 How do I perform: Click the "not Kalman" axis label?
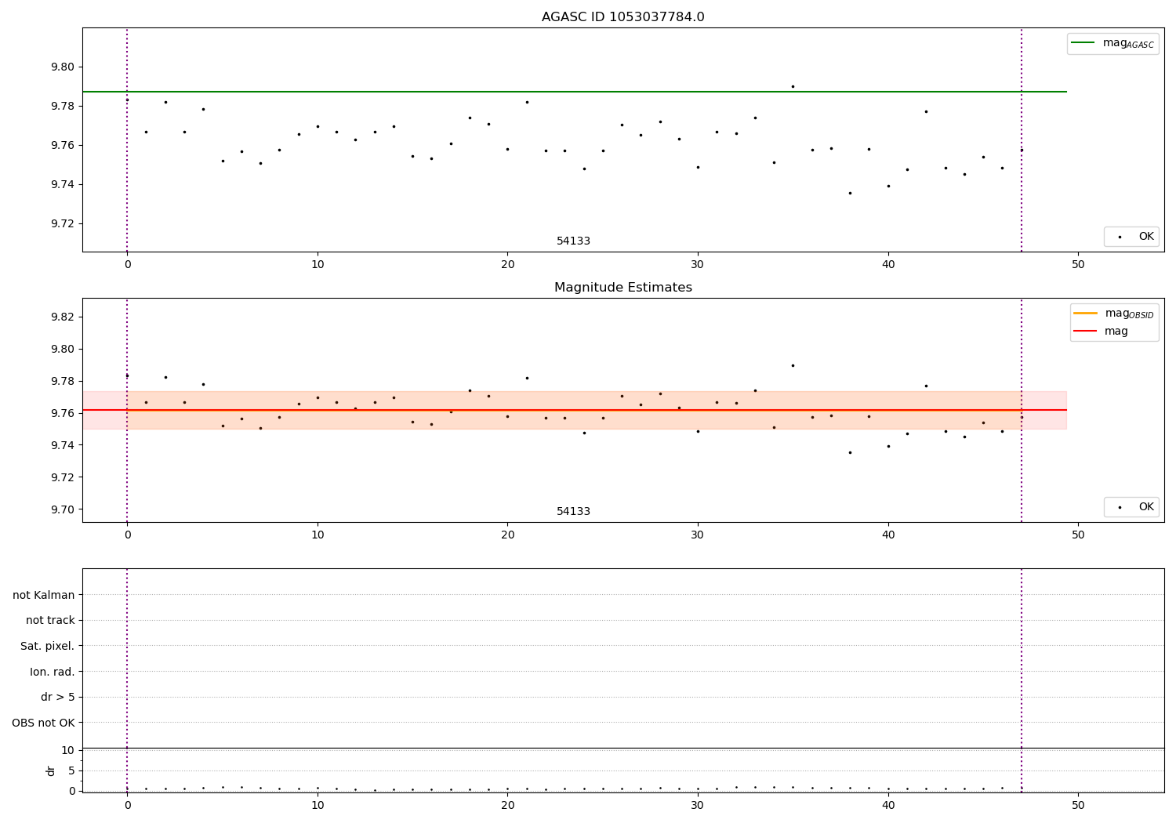click(x=44, y=595)
